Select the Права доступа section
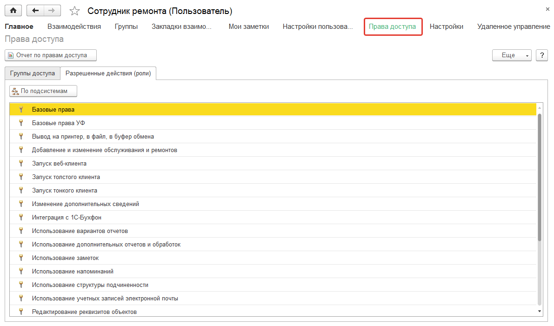Image resolution: width=554 pixels, height=326 pixels. [392, 27]
